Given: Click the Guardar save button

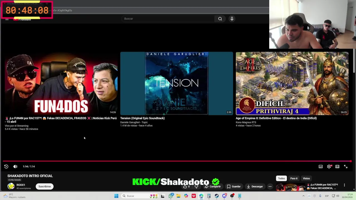Looking at the screenshot, I should coord(234,186).
